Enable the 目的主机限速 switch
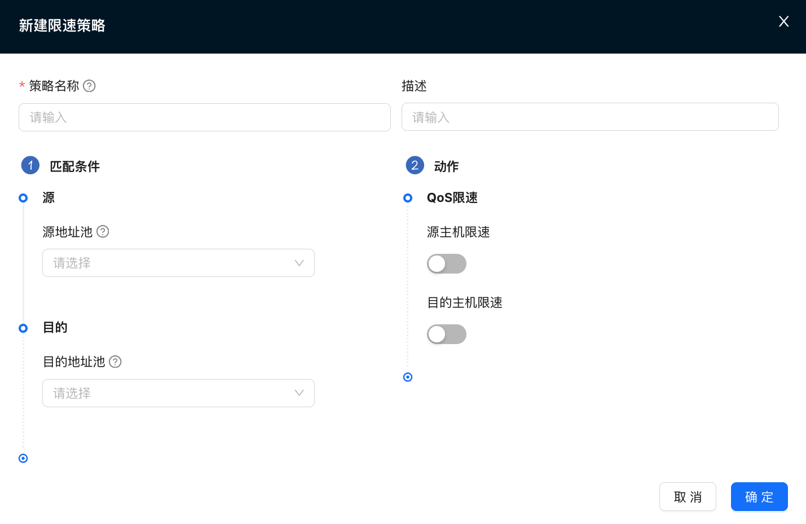This screenshot has height=524, width=806. pos(446,334)
